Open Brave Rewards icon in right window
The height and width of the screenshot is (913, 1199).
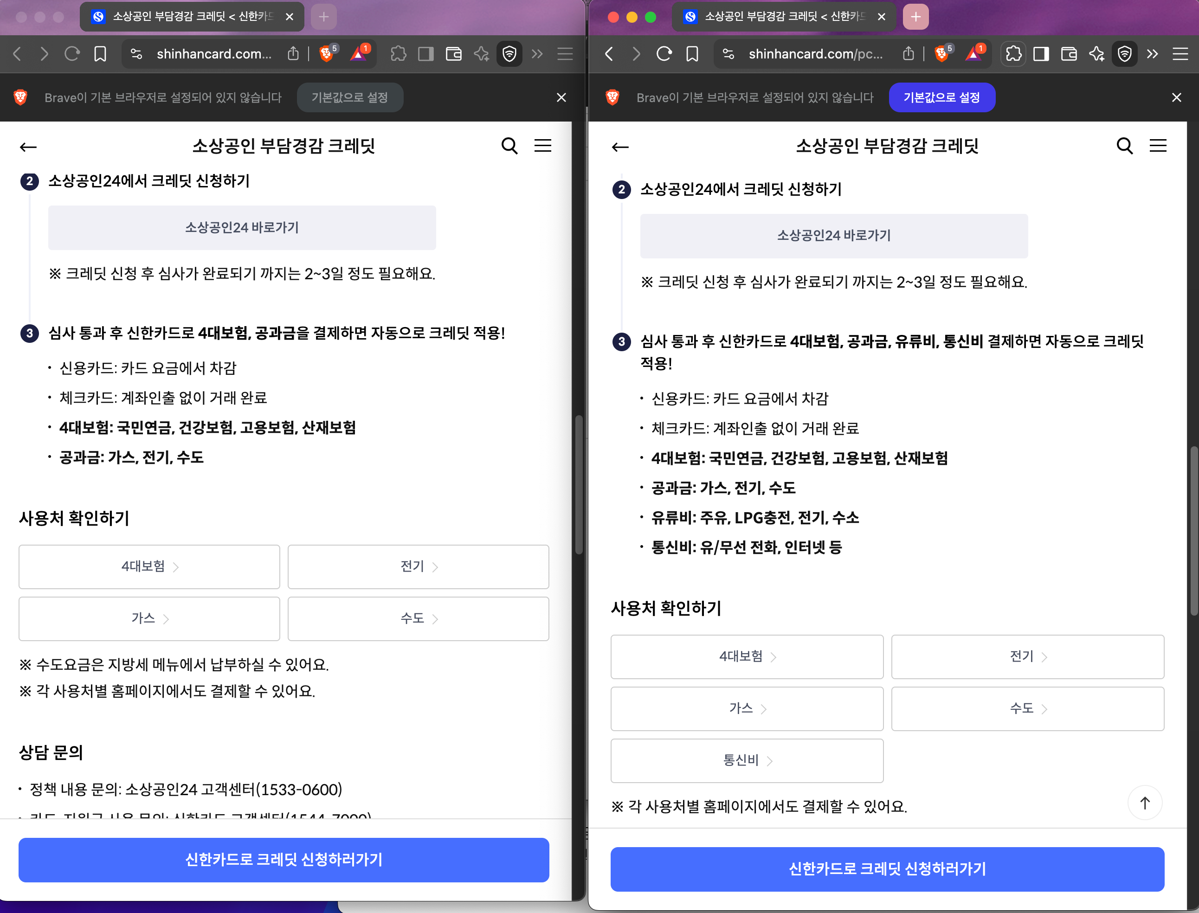coord(974,54)
